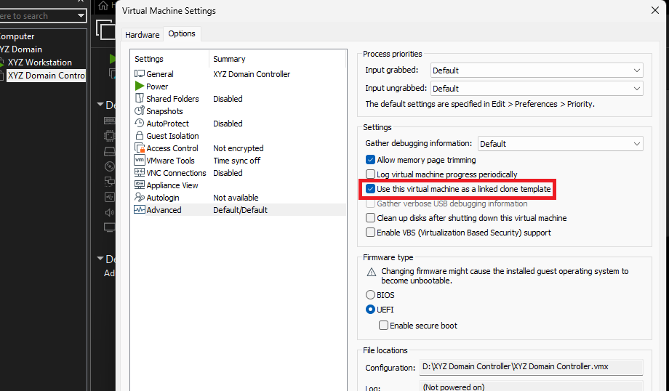This screenshot has width=669, height=391.
Task: Select the VMware Tools vm icon
Action: [140, 161]
